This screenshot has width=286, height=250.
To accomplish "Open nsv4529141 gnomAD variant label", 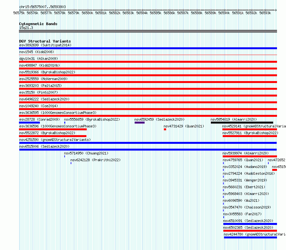I will point(254,126).
